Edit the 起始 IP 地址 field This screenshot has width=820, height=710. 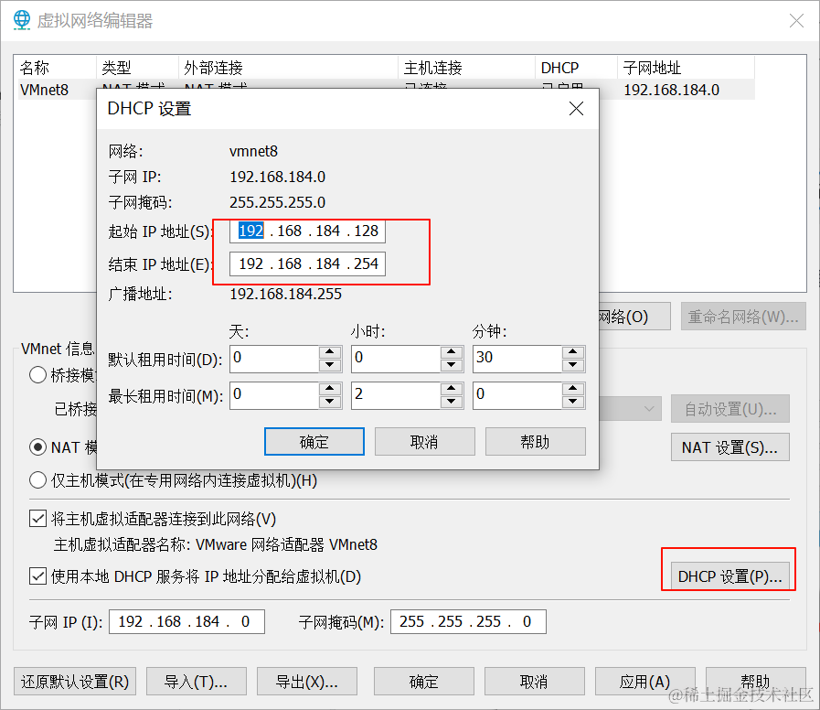tap(306, 231)
